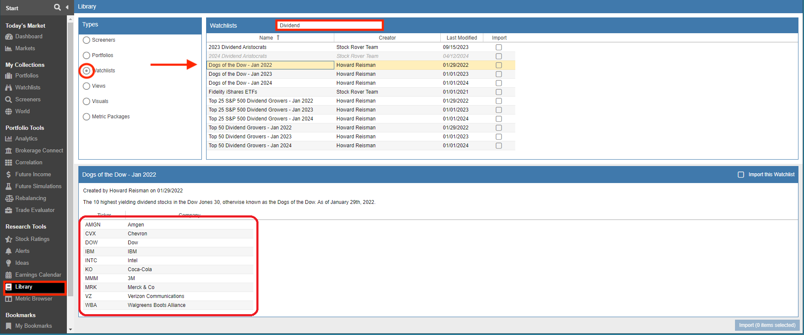Click the sidebar scrollbar up arrow
The height and width of the screenshot is (335, 804).
70,19
